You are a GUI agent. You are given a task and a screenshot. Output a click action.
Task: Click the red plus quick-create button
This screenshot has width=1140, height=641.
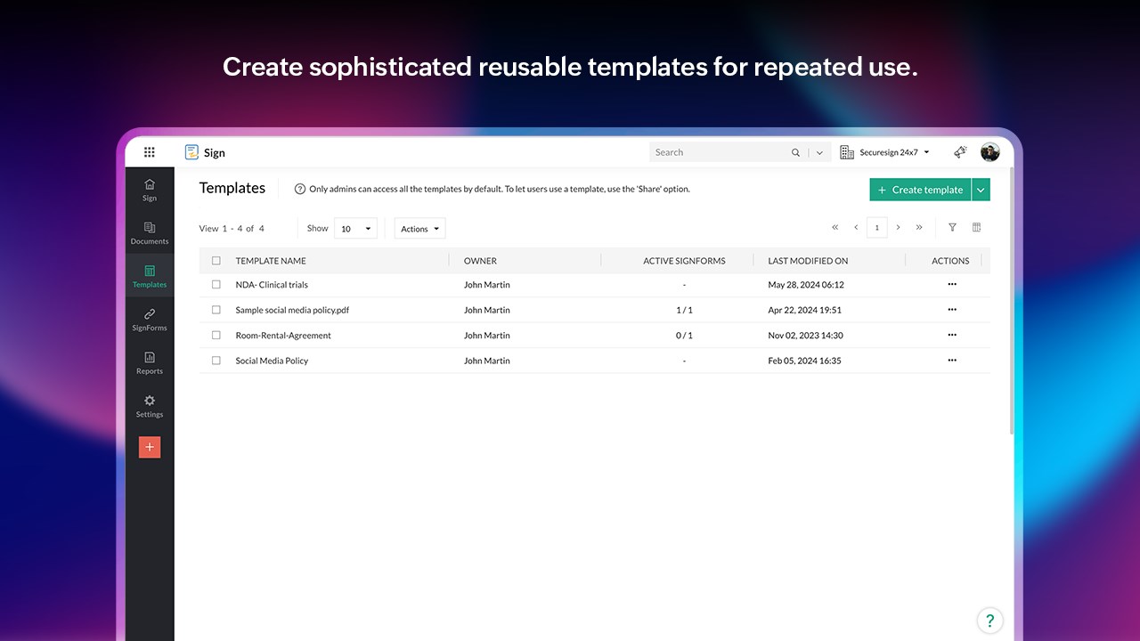(x=150, y=447)
